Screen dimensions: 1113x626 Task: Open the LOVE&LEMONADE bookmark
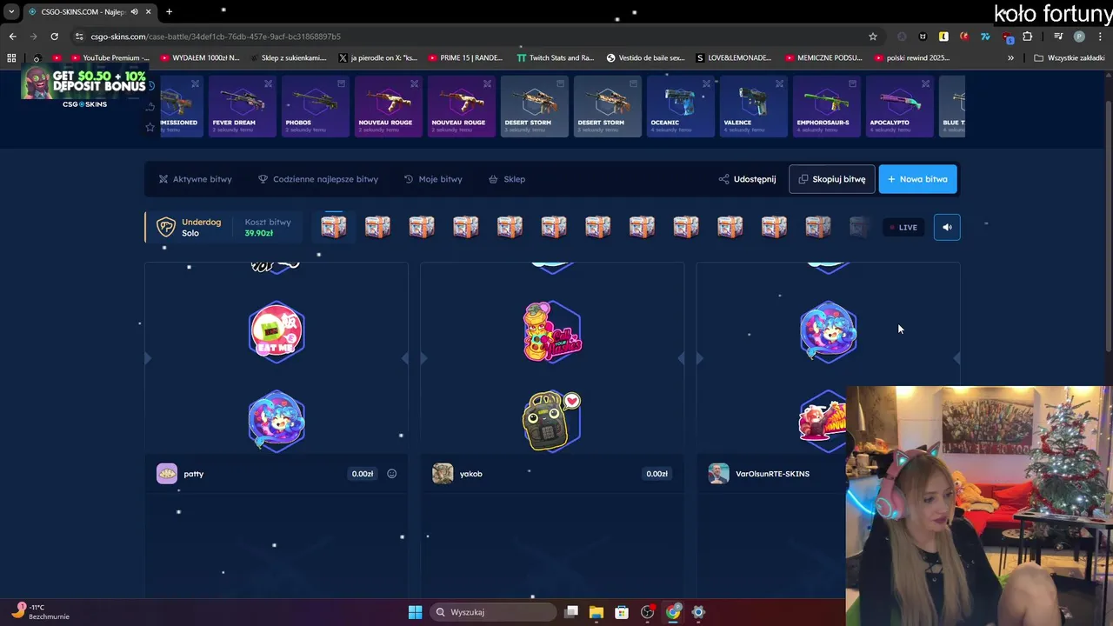click(733, 58)
